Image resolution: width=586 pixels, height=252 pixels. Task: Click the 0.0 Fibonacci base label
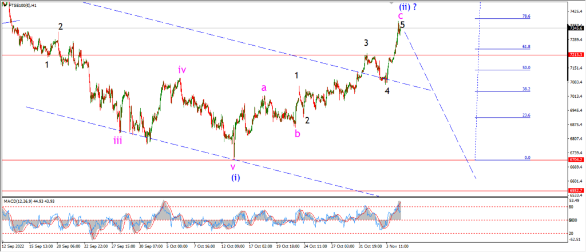(x=527, y=158)
